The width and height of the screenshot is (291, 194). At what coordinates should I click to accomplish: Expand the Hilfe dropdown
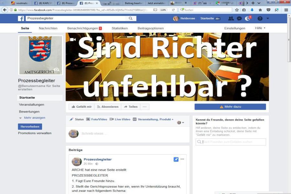(260, 28)
